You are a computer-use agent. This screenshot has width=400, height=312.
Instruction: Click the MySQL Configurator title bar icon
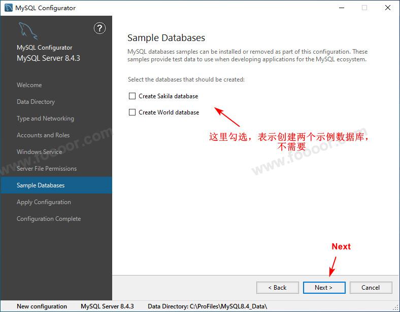point(9,8)
